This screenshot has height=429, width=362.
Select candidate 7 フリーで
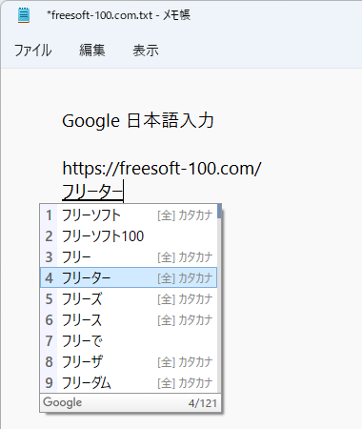[129, 340]
